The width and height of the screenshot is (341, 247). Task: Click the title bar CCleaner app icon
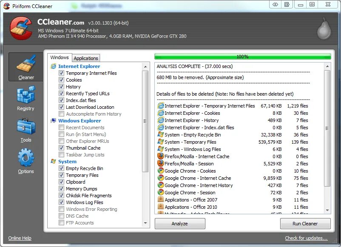click(x=6, y=6)
